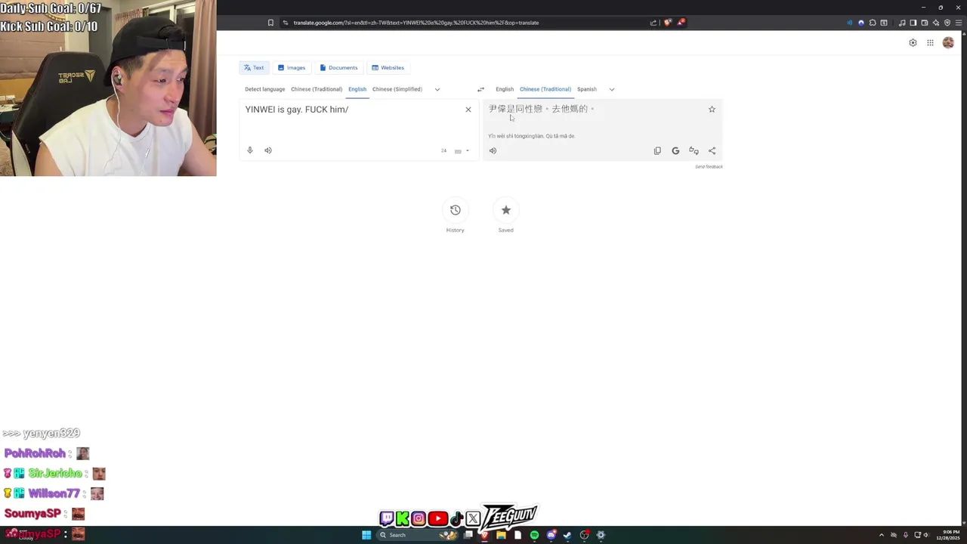The image size is (967, 544).
Task: Select Chinese (Simplified) as source language
Action: (x=397, y=89)
